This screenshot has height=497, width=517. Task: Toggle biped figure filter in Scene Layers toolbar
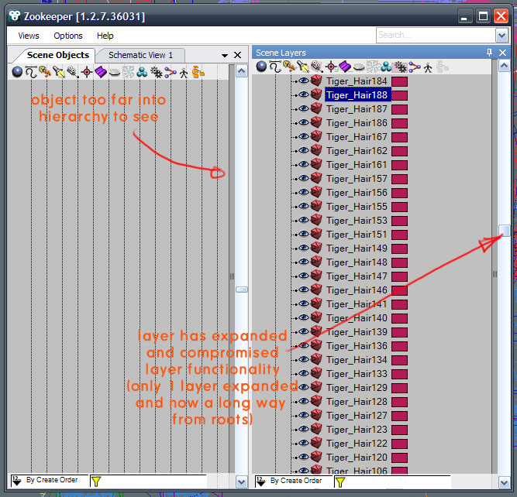pyautogui.click(x=428, y=67)
